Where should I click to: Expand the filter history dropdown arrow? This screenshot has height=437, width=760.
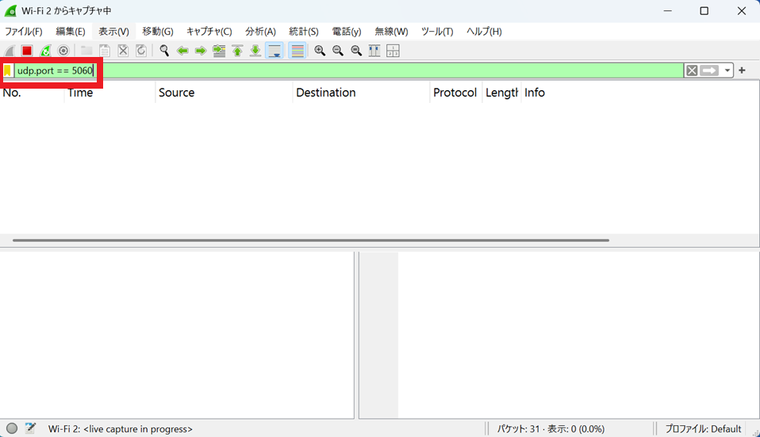(727, 70)
